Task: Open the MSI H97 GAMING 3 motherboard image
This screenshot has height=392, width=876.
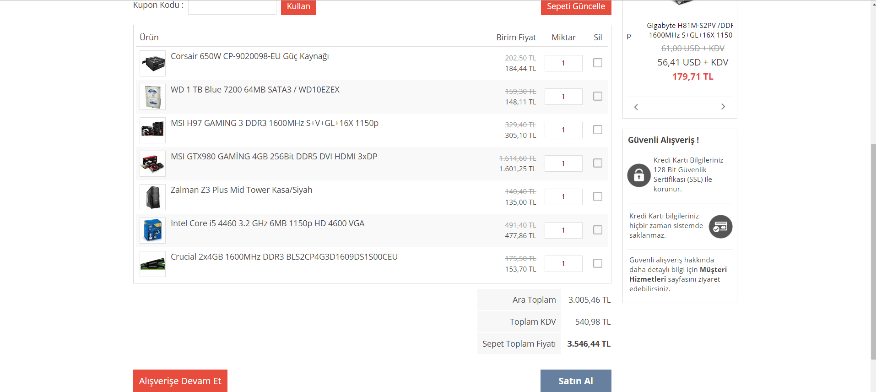Action: pyautogui.click(x=152, y=130)
